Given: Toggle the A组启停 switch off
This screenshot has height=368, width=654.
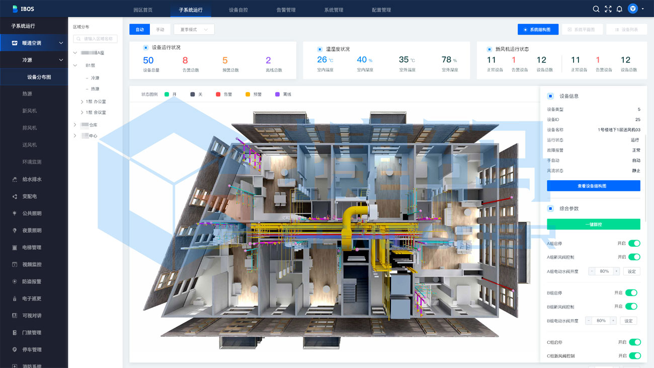Looking at the screenshot, I should click(634, 244).
